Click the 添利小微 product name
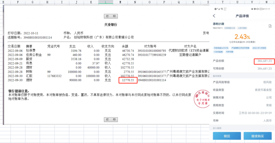The width and height of the screenshot is (275, 143). click(x=219, y=24)
